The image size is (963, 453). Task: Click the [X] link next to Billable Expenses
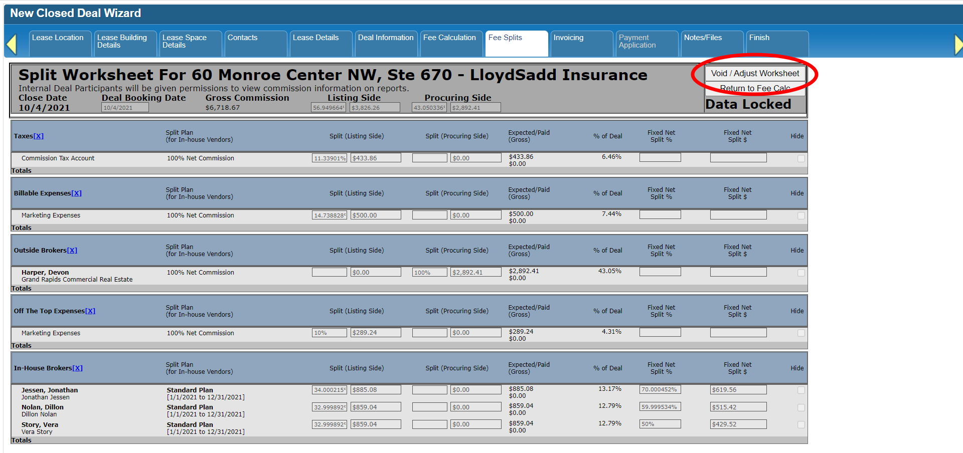point(76,193)
